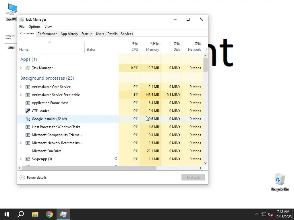The image size is (294, 220).
Task: Open the View menu
Action: click(x=48, y=27)
